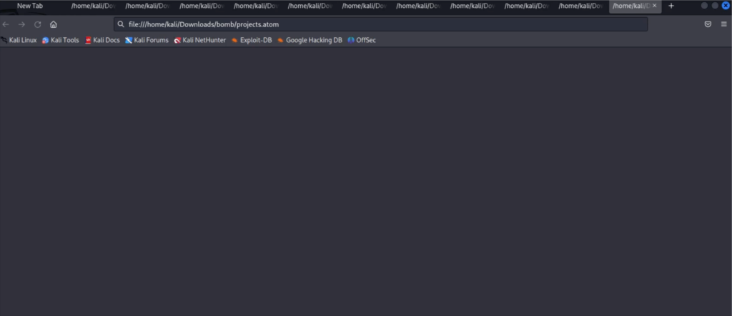Open the Kali Tools bookmark

(61, 40)
